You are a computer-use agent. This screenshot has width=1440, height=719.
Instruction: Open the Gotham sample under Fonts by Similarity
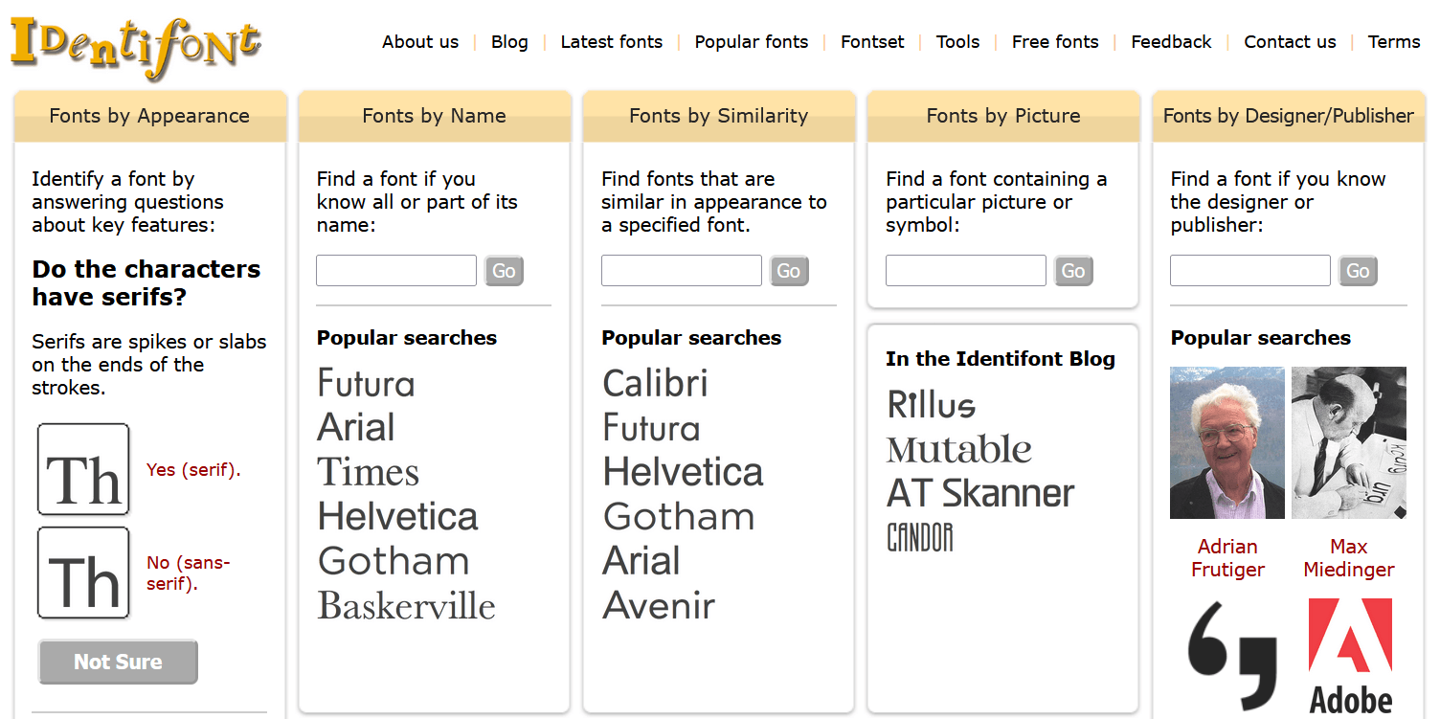679,517
